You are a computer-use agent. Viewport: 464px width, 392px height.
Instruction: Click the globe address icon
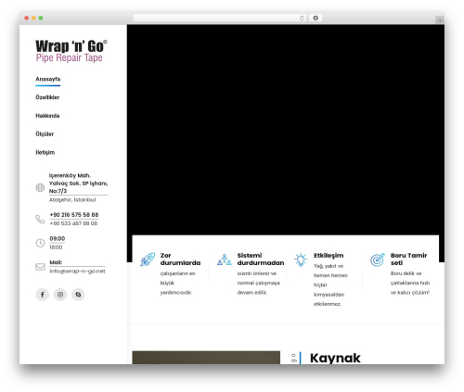(x=40, y=187)
